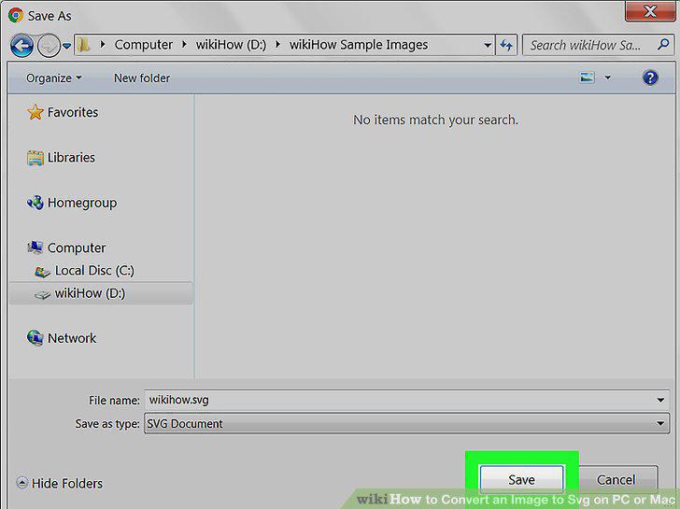The width and height of the screenshot is (680, 509).
Task: Open the recent locations dropdown arrow
Action: click(67, 45)
